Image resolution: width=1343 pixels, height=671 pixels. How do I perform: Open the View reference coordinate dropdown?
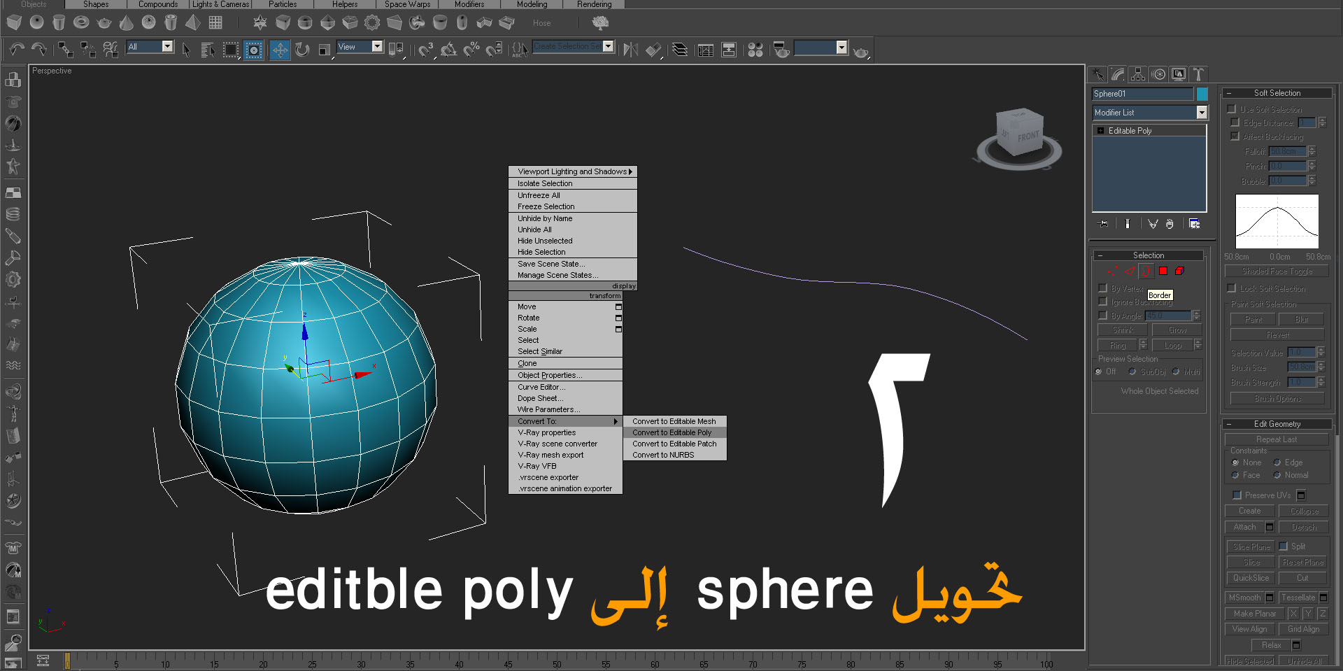coord(360,47)
